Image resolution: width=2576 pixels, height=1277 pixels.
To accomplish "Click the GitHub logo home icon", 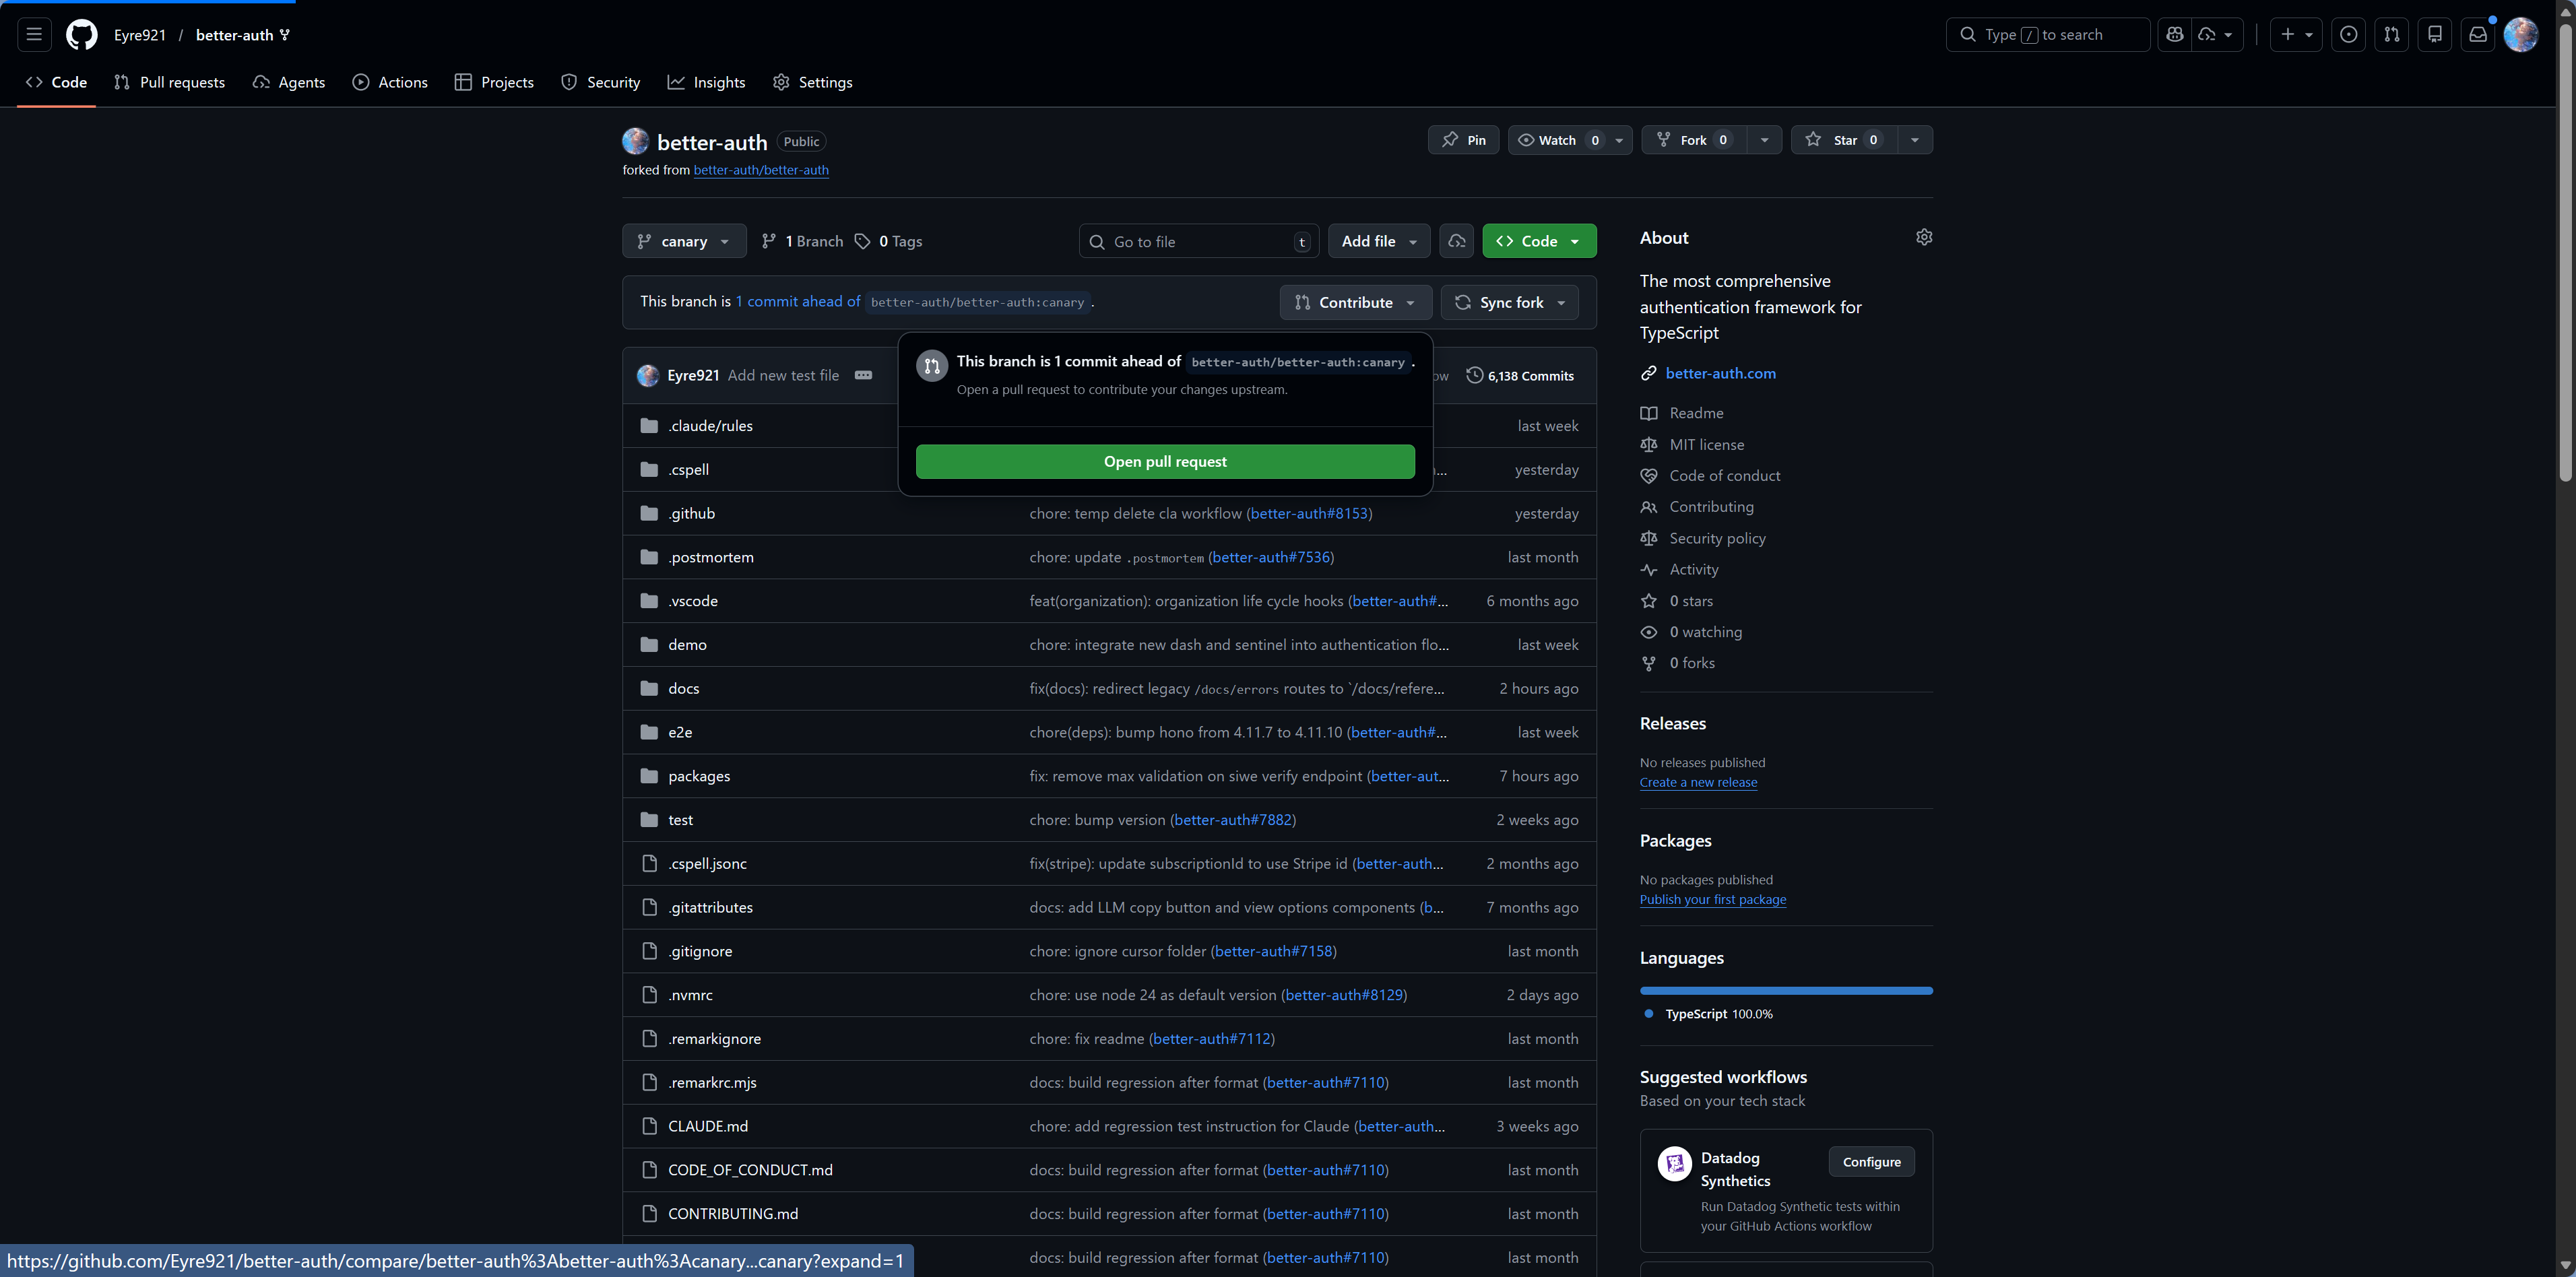I will [x=82, y=35].
